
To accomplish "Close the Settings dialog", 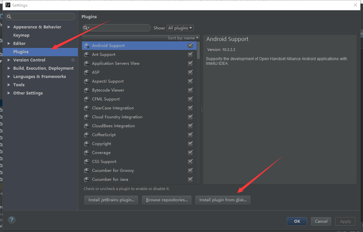I will pos(355,5).
